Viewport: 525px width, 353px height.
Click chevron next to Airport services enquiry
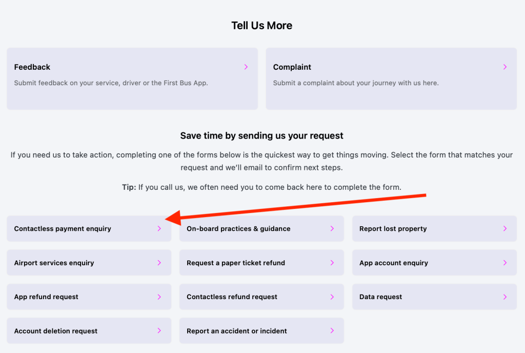(x=159, y=263)
